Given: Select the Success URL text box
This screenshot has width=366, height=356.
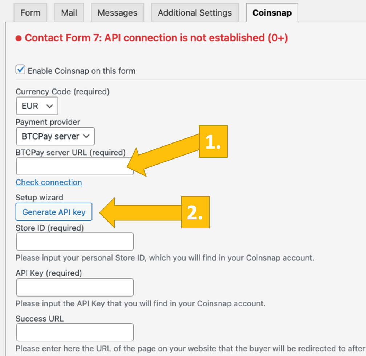Looking at the screenshot, I should click(75, 332).
